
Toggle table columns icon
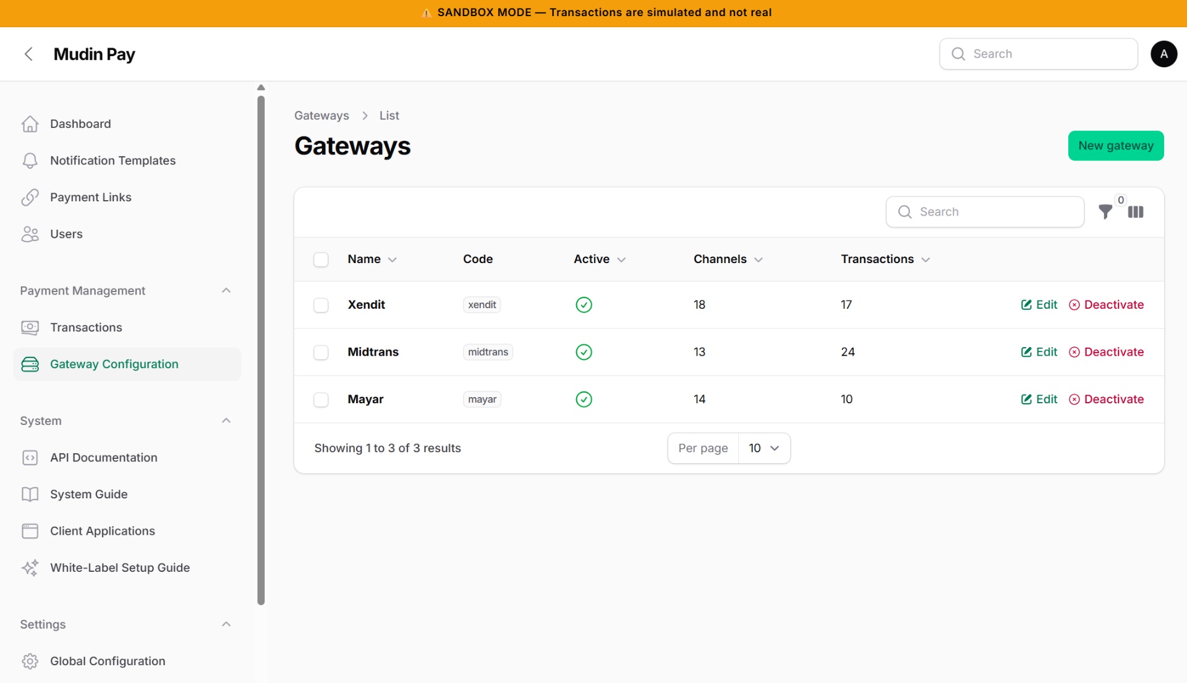click(1136, 212)
